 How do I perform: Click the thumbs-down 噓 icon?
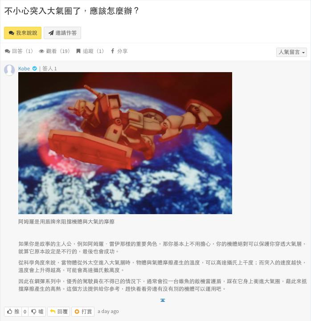[33, 312]
